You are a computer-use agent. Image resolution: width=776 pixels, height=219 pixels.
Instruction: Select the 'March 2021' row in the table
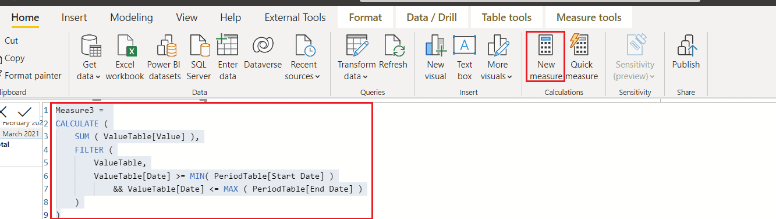[x=21, y=134]
